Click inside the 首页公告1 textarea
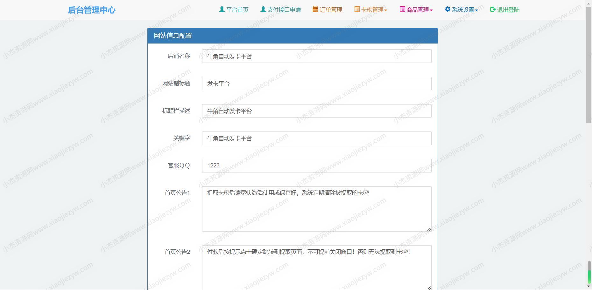Screen dimensions: 592x290 [317, 209]
